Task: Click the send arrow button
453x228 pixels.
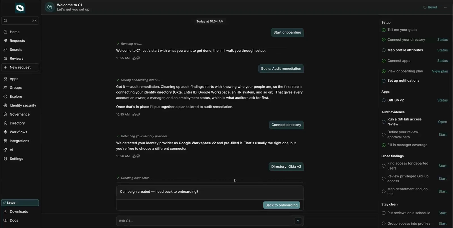Action: click(x=298, y=221)
